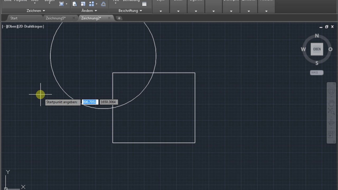Insert a table with the Tabelle icon
This screenshot has height=190, width=338.
(144, 4)
